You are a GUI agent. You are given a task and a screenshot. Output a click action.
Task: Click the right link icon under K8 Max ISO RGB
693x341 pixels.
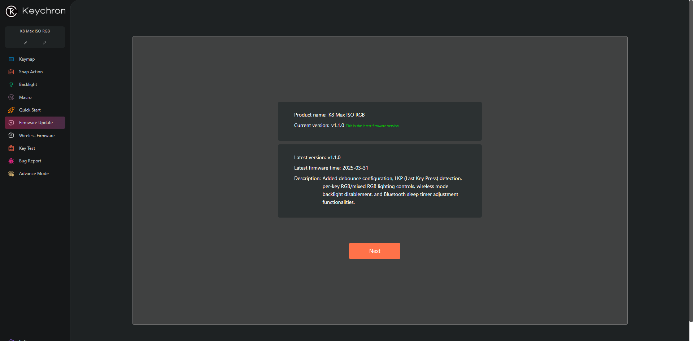tap(44, 43)
